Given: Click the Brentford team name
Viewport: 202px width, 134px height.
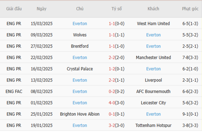Looking at the screenshot, I should pyautogui.click(x=80, y=46).
